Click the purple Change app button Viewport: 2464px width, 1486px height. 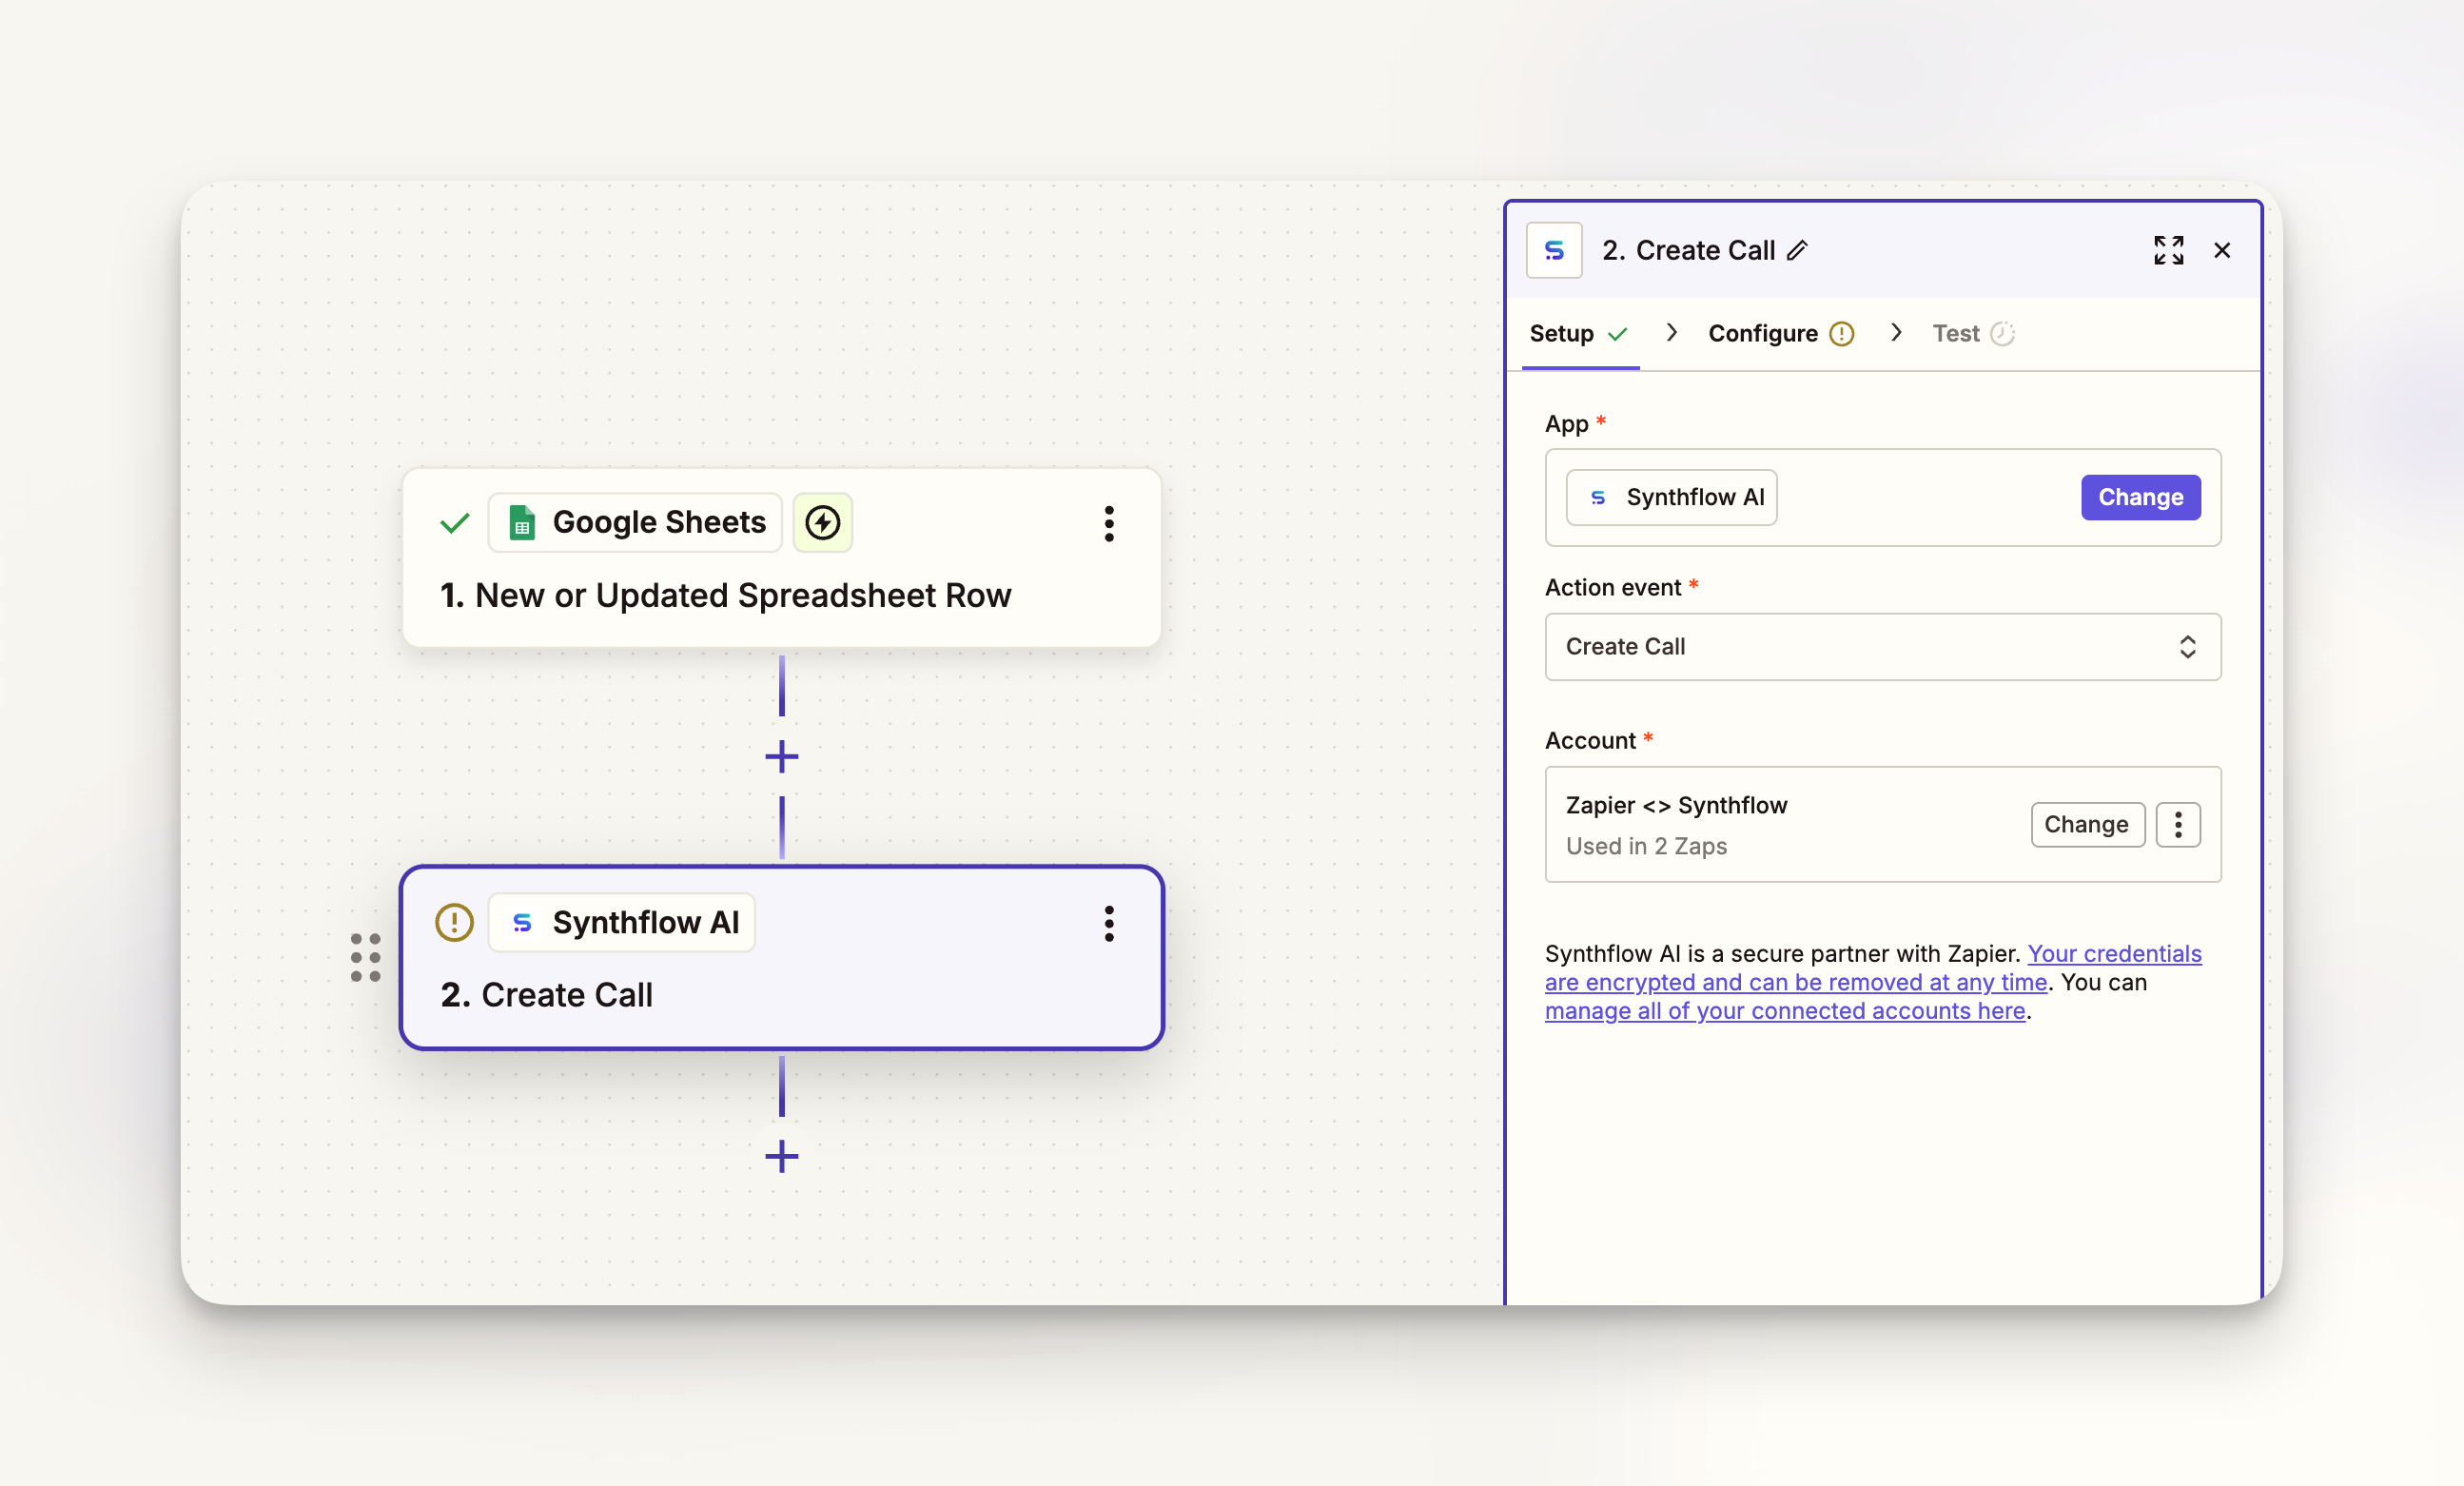click(x=2139, y=497)
